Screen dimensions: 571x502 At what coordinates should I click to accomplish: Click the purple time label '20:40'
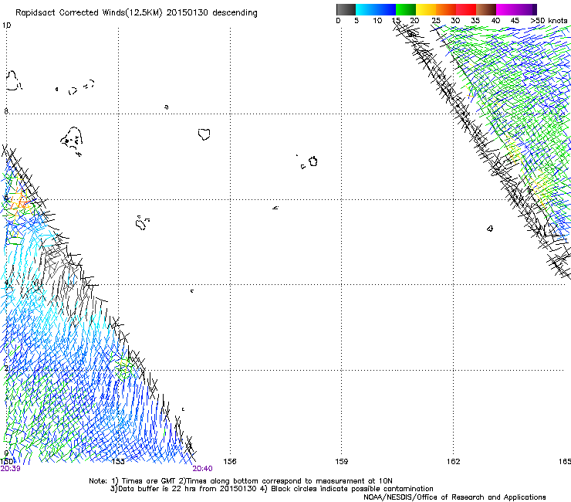click(x=202, y=469)
